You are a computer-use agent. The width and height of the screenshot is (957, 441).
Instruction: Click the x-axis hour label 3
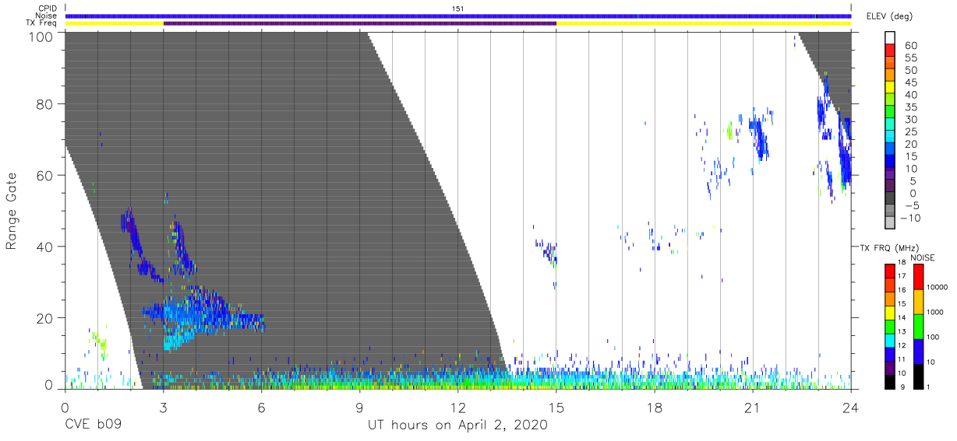click(x=164, y=407)
